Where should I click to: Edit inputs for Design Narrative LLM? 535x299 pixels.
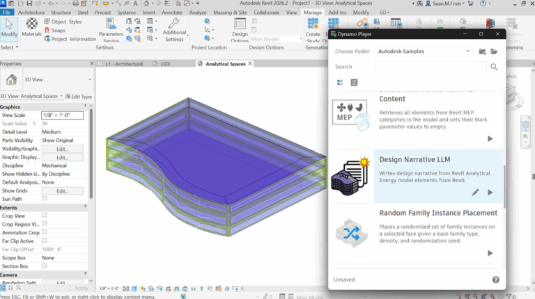click(x=475, y=193)
